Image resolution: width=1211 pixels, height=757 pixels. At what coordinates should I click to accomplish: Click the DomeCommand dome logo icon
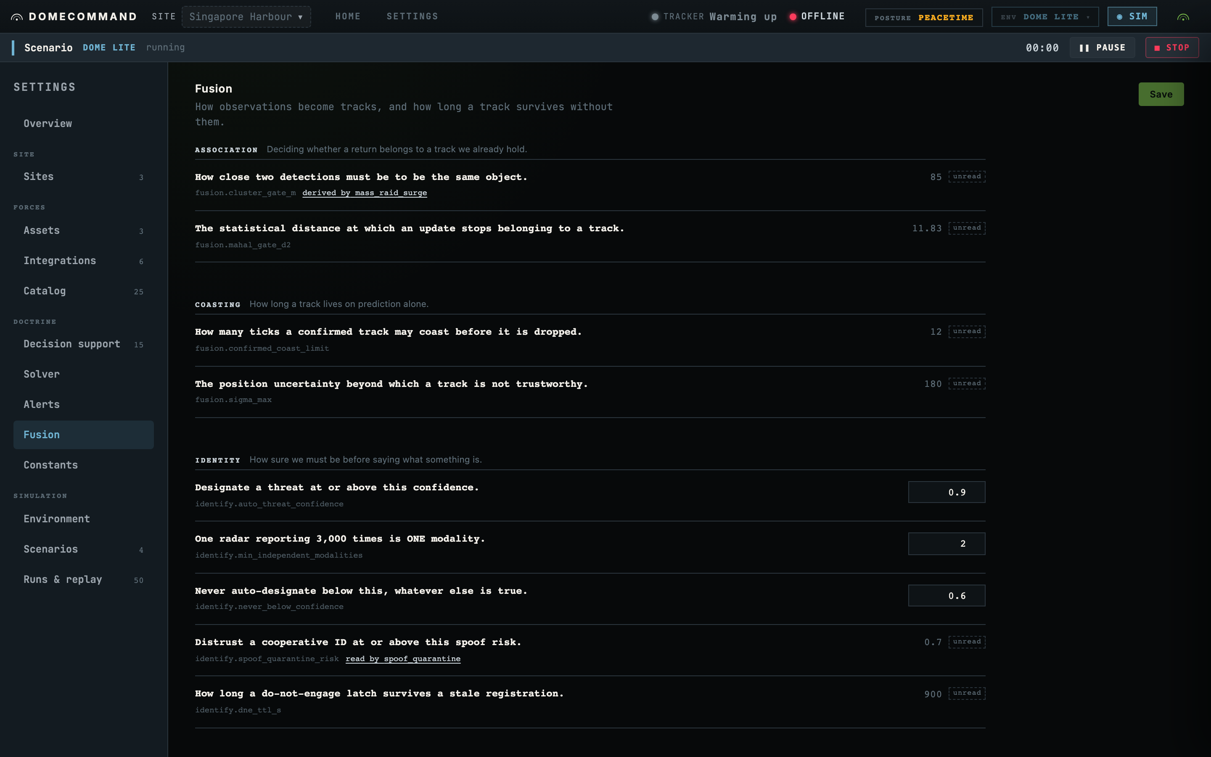click(x=16, y=17)
